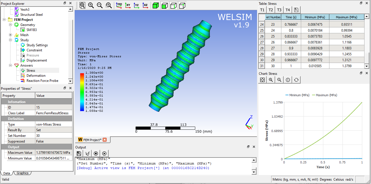
Task: Float the Table: Stress panel
Action: click(x=361, y=3)
